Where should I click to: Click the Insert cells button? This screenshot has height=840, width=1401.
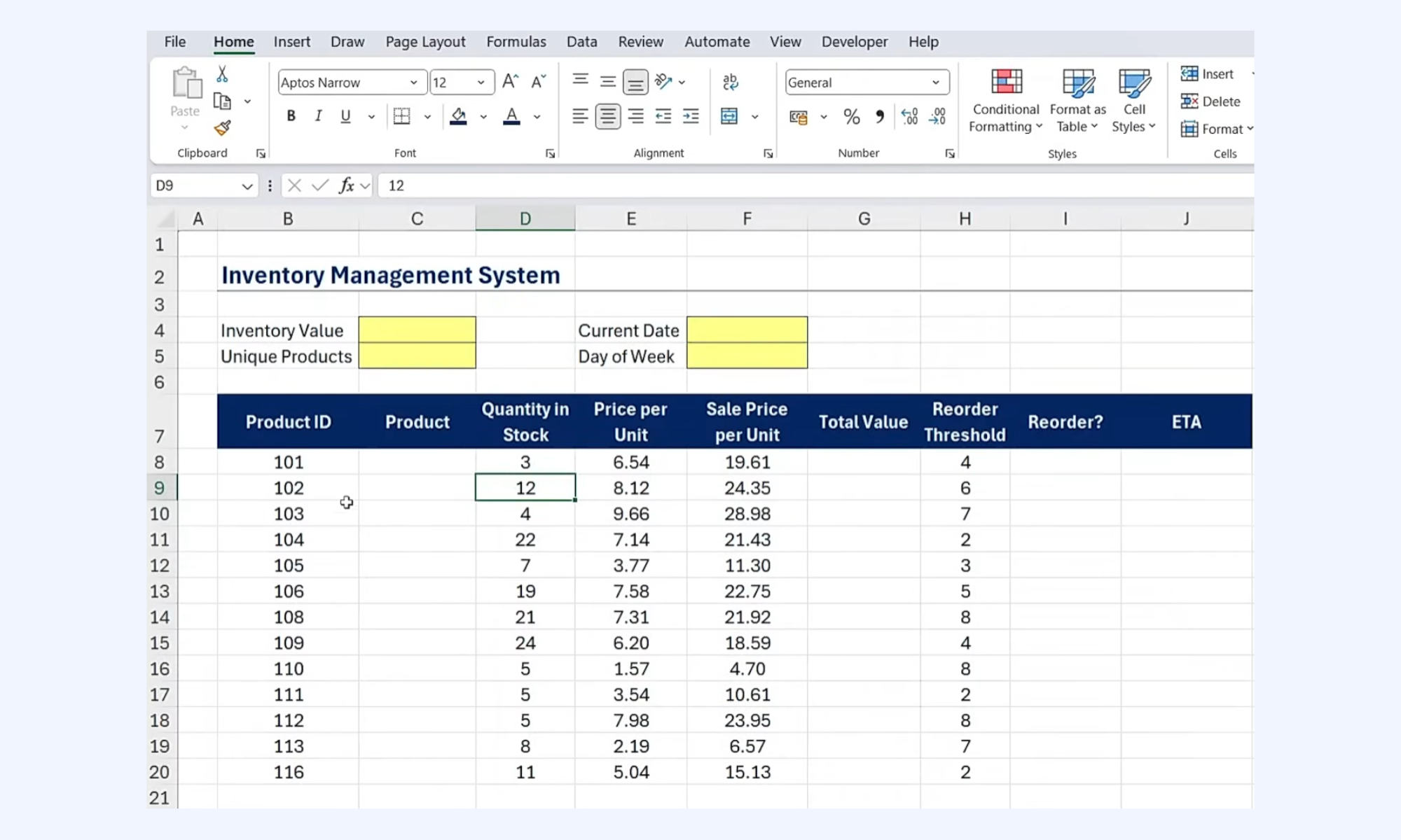1209,74
